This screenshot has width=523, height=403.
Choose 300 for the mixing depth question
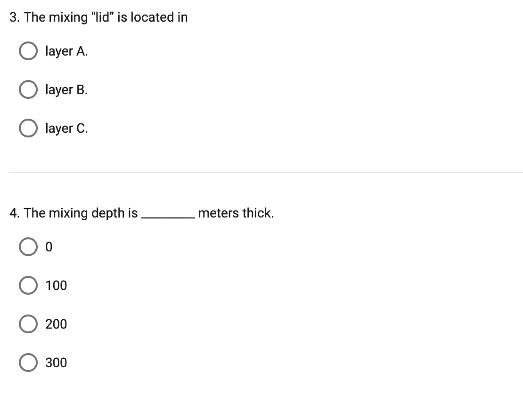coord(28,363)
